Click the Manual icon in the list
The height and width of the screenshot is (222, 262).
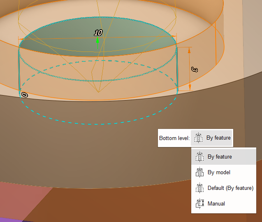click(200, 203)
